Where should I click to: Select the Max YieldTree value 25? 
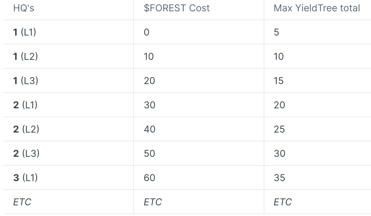pos(279,129)
